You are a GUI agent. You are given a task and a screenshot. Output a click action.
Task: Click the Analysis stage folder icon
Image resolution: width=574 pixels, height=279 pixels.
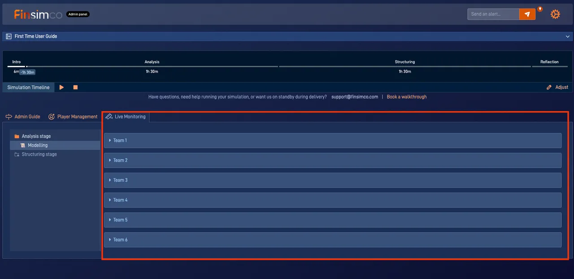(17, 136)
